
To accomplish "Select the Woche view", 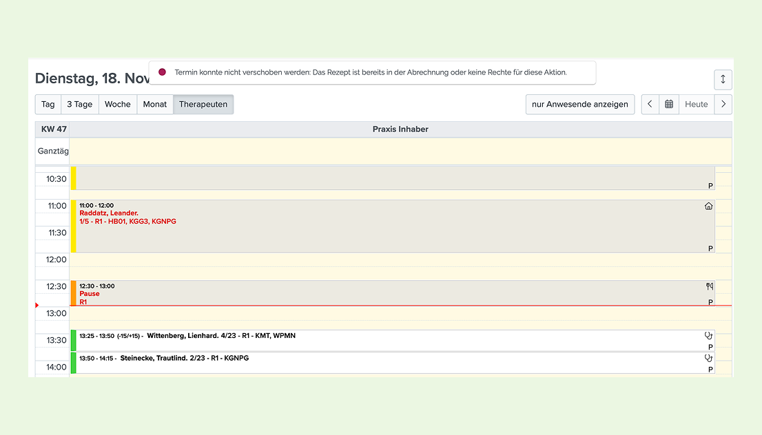I will (118, 105).
